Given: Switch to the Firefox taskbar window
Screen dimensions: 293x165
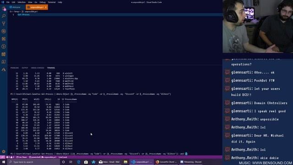Looking at the screenshot, I should coord(166,162).
